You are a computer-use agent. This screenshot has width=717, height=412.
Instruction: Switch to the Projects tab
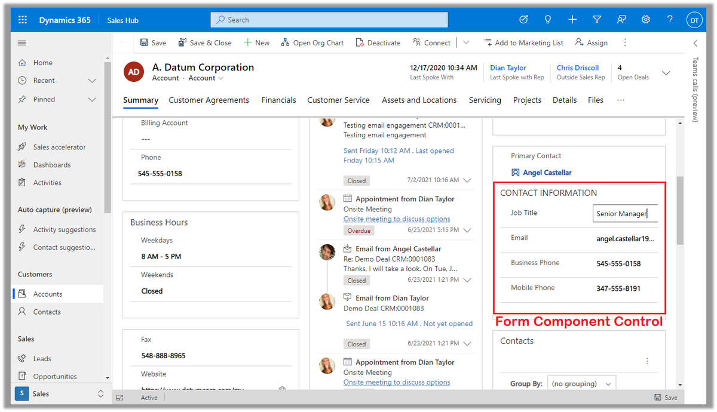coord(527,100)
